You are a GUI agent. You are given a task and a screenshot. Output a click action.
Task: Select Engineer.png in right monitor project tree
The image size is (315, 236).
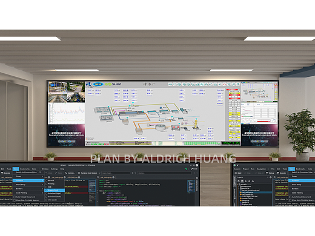pos(247,205)
